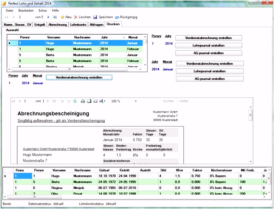Open the 100 % zoom dropdown

[x=136, y=101]
